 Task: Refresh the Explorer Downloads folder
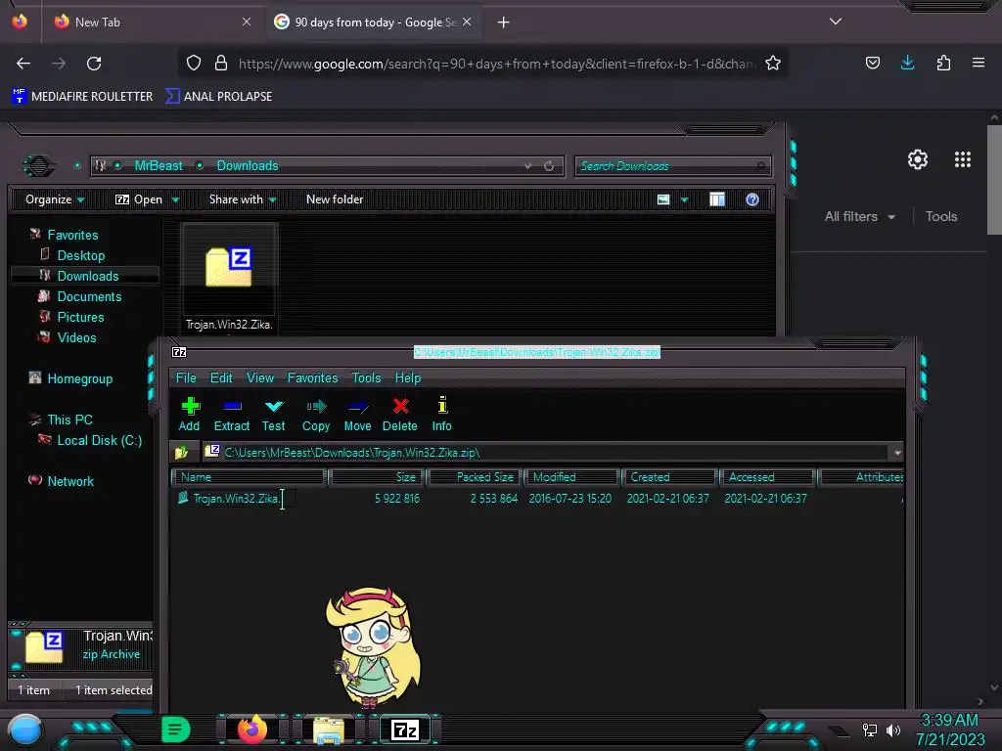(549, 166)
